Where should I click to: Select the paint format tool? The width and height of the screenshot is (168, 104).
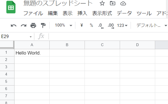tap(43, 25)
